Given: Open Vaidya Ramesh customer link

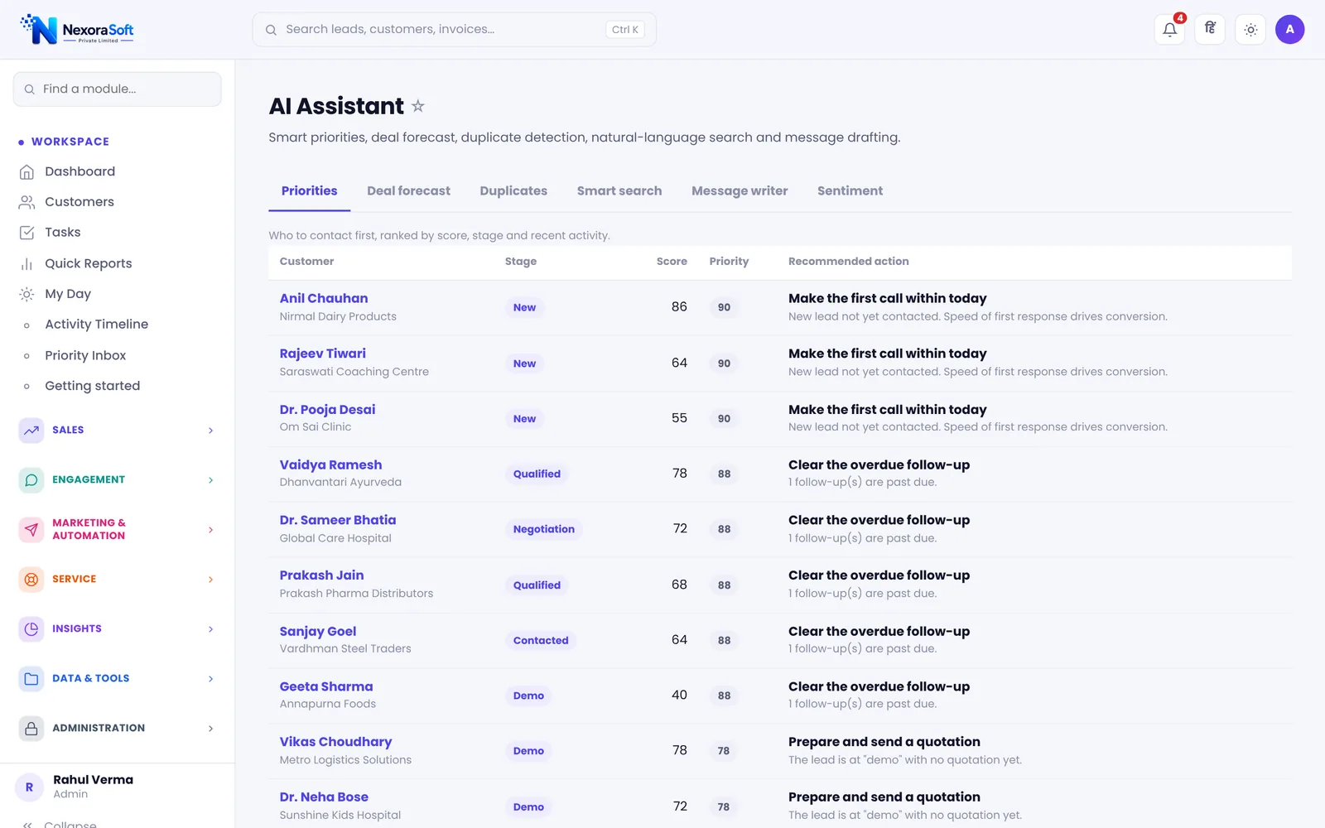Looking at the screenshot, I should 330,465.
